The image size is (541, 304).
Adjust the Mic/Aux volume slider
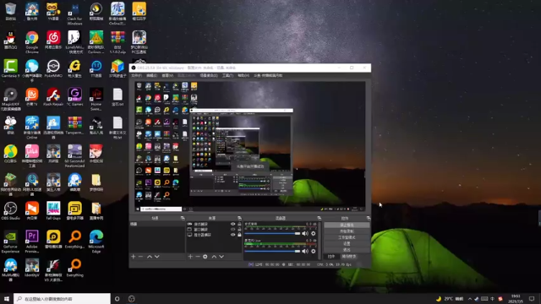point(272,252)
